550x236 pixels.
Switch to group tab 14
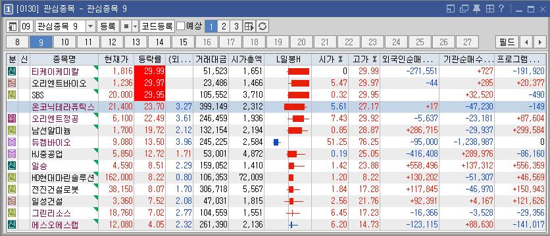point(160,43)
